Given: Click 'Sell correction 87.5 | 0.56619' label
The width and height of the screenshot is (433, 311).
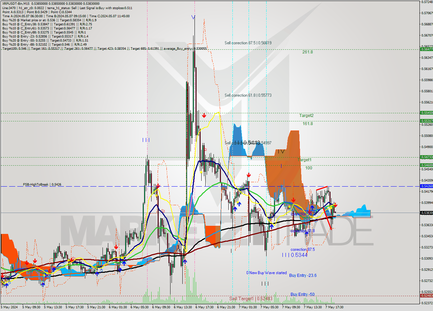Looking at the screenshot, I should click(x=248, y=43).
